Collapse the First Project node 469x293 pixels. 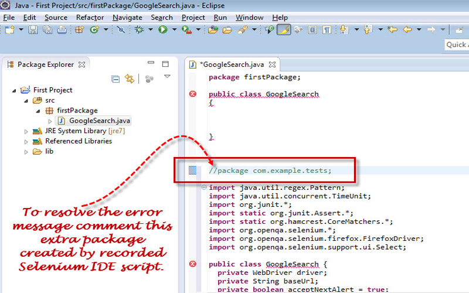coord(14,90)
